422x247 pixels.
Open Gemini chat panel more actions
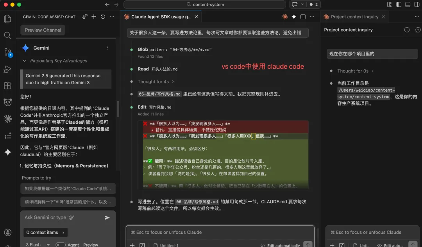[x=112, y=17]
